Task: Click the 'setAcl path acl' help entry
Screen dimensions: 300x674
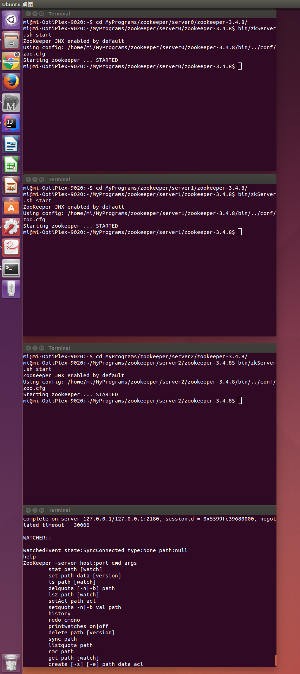Action: click(72, 601)
